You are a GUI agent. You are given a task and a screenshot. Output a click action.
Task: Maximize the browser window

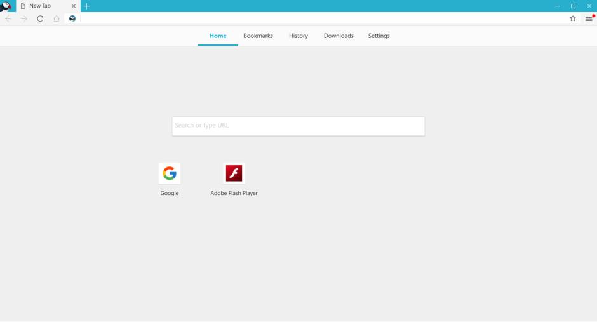click(x=573, y=6)
